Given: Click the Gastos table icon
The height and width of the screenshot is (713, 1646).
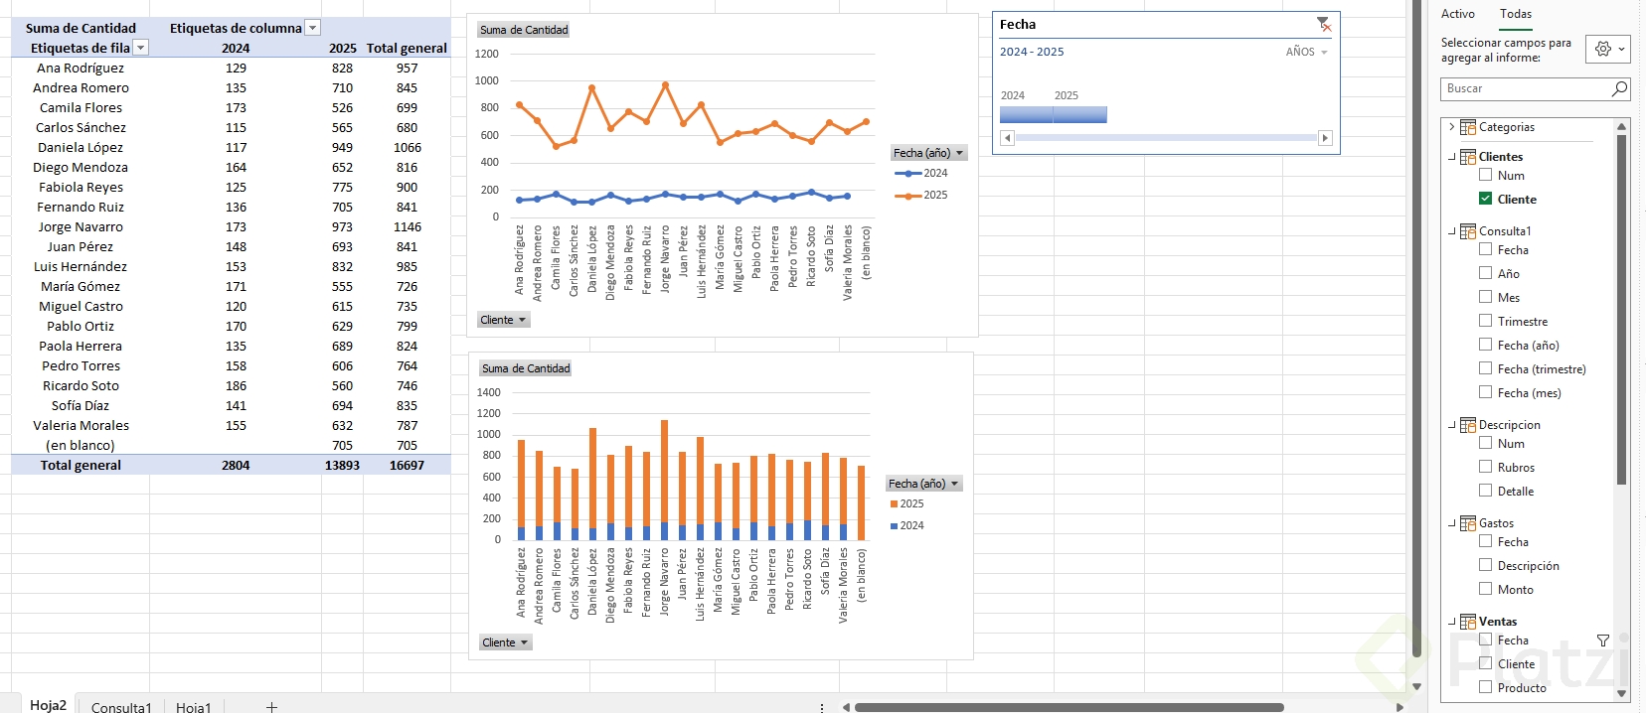Looking at the screenshot, I should coord(1468,523).
